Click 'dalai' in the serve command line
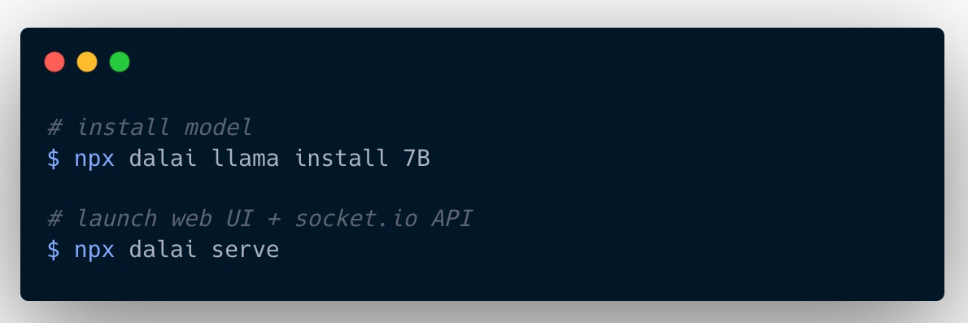The height and width of the screenshot is (323, 968). click(x=163, y=249)
